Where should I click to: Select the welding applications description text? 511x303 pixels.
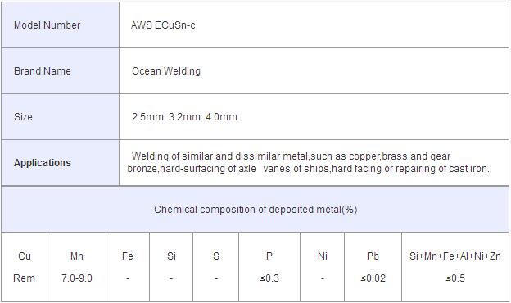tap(308, 162)
